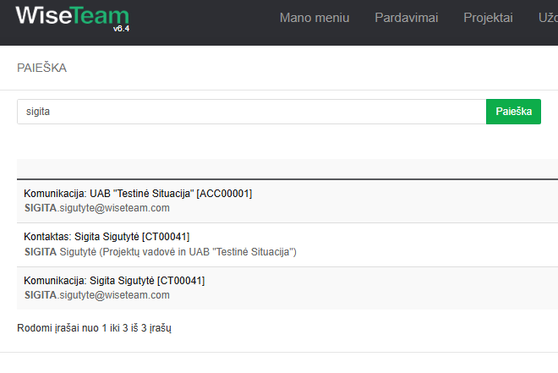Open the partially visible Už menu item
Viewport: 558px width, 373px height.
[x=548, y=18]
